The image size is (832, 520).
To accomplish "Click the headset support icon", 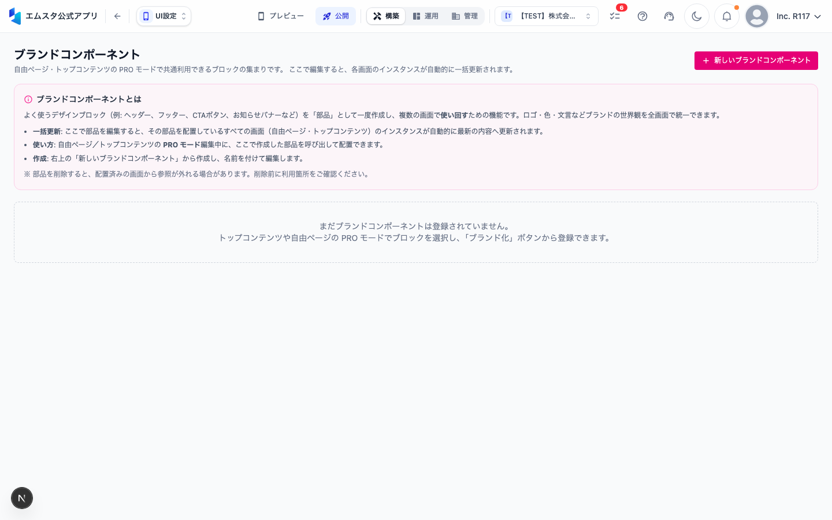I will [669, 16].
